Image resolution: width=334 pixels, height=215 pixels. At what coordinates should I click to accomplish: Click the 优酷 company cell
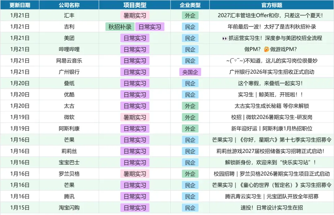pyautogui.click(x=69, y=94)
